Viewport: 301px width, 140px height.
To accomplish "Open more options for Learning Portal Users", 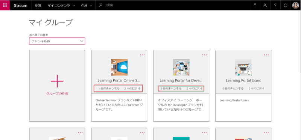I will 266,55.
